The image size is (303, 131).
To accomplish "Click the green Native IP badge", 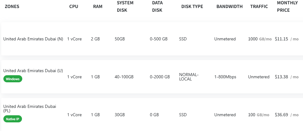I will pyautogui.click(x=13, y=119).
